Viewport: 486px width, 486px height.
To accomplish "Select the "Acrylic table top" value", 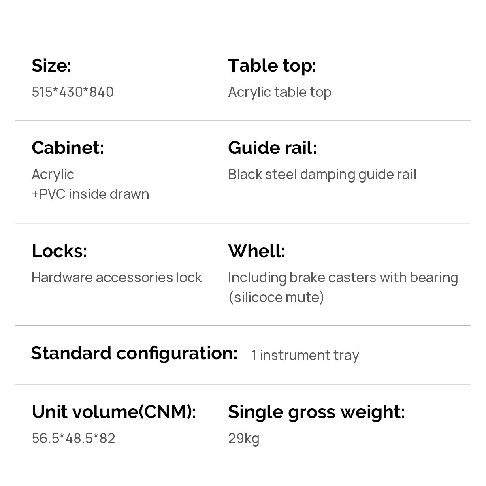I will point(279,92).
